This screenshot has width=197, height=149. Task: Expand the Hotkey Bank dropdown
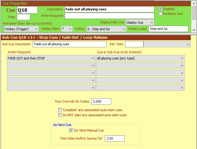click(x=66, y=29)
